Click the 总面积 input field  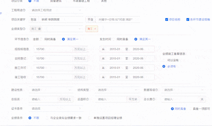point(111,99)
